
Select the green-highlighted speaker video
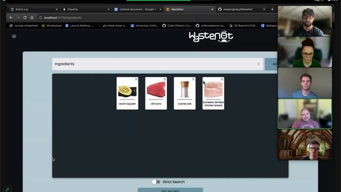click(305, 114)
